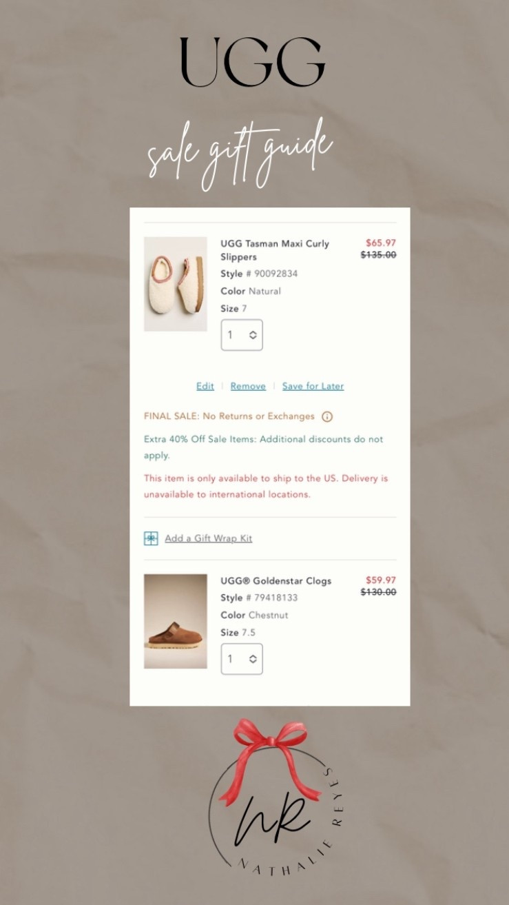Image resolution: width=509 pixels, height=905 pixels.
Task: Decrease quantity of Goldenstar Clogs
Action: [252, 662]
